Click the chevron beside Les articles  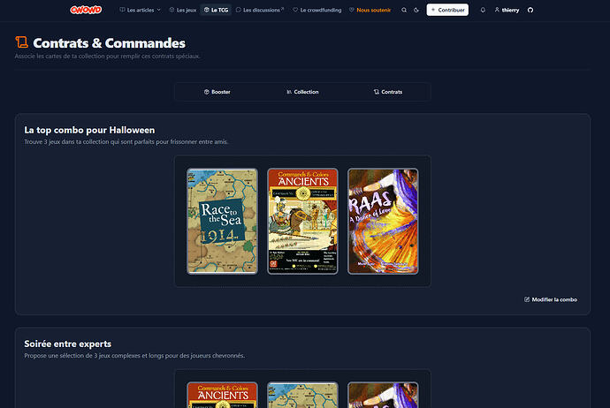click(x=159, y=10)
